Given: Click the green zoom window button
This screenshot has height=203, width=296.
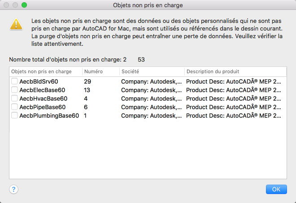Looking at the screenshot, I should [x=24, y=5].
